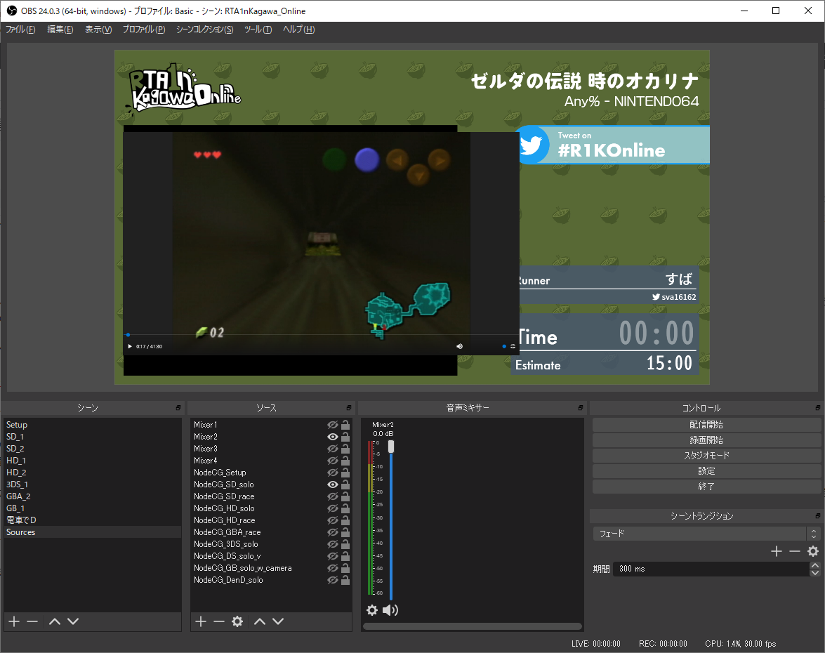825x653 pixels.
Task: Open source properties gear icon
Action: click(237, 621)
